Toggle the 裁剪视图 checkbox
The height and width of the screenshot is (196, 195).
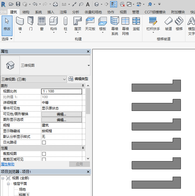click(44, 154)
